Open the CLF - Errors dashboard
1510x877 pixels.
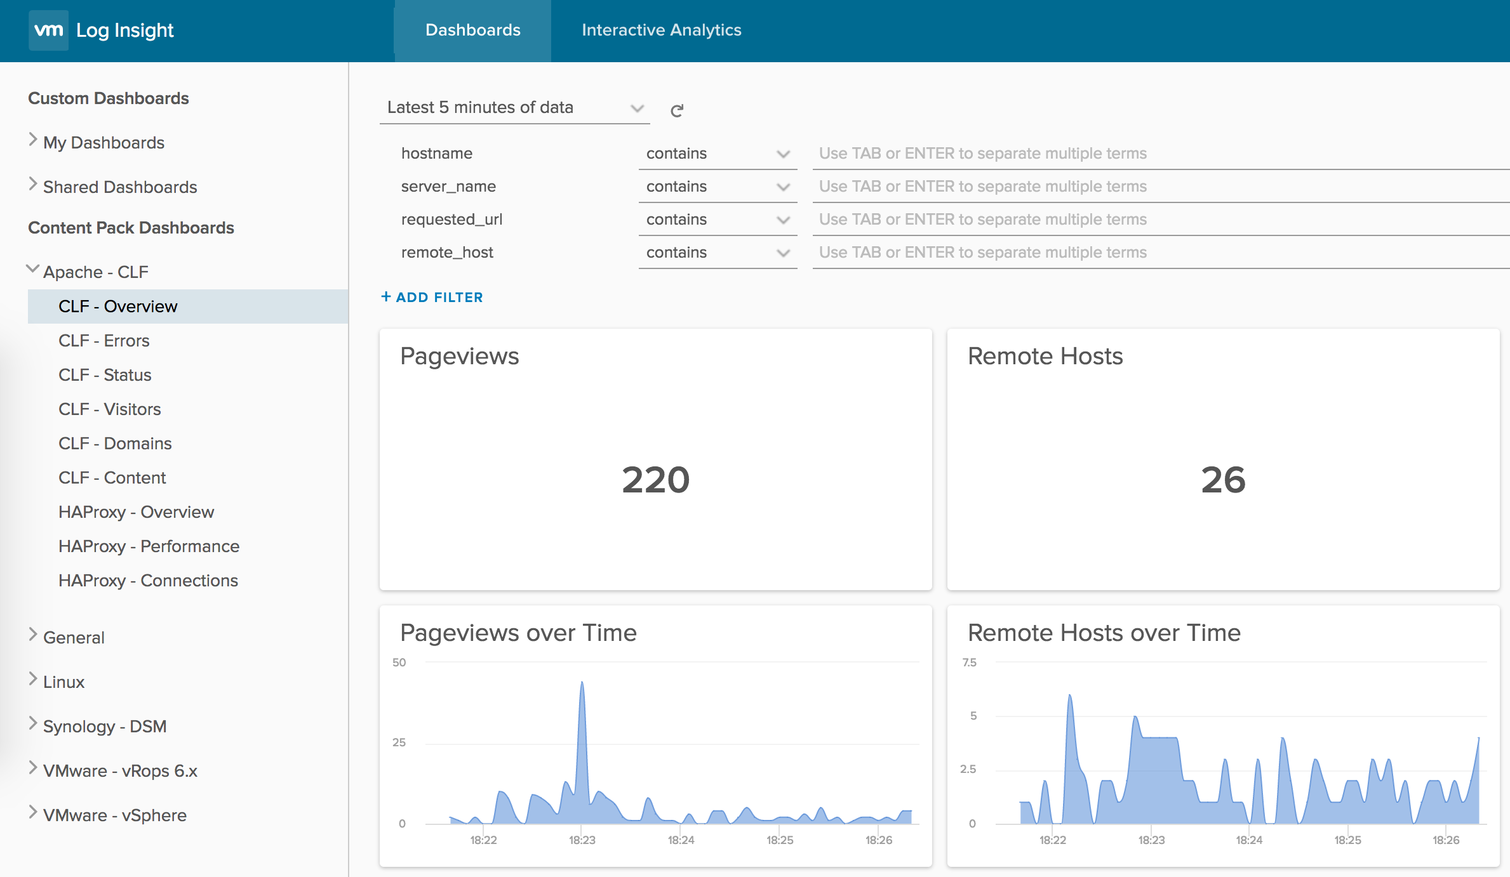(104, 341)
